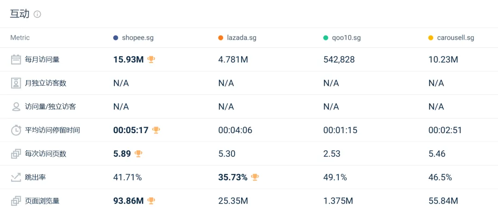Click the 月独立访客数 row label

45,83
